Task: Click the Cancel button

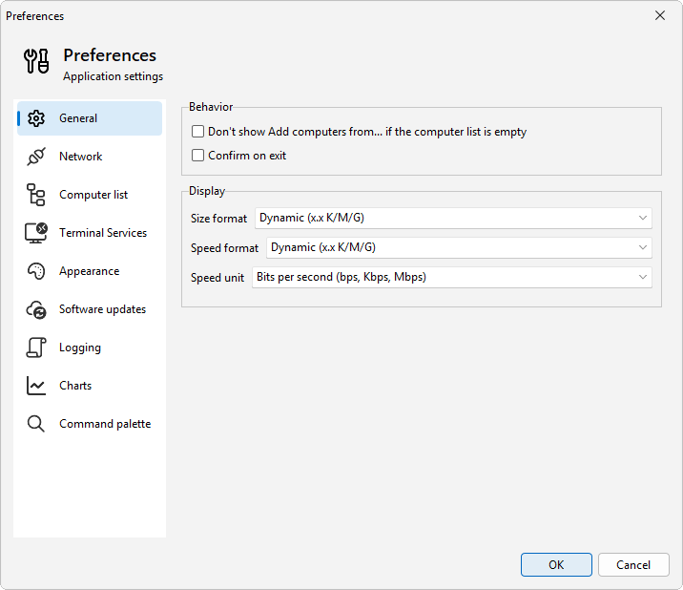Action: 633,565
